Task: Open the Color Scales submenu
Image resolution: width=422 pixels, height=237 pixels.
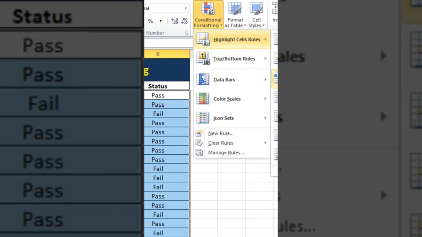Action: point(232,99)
